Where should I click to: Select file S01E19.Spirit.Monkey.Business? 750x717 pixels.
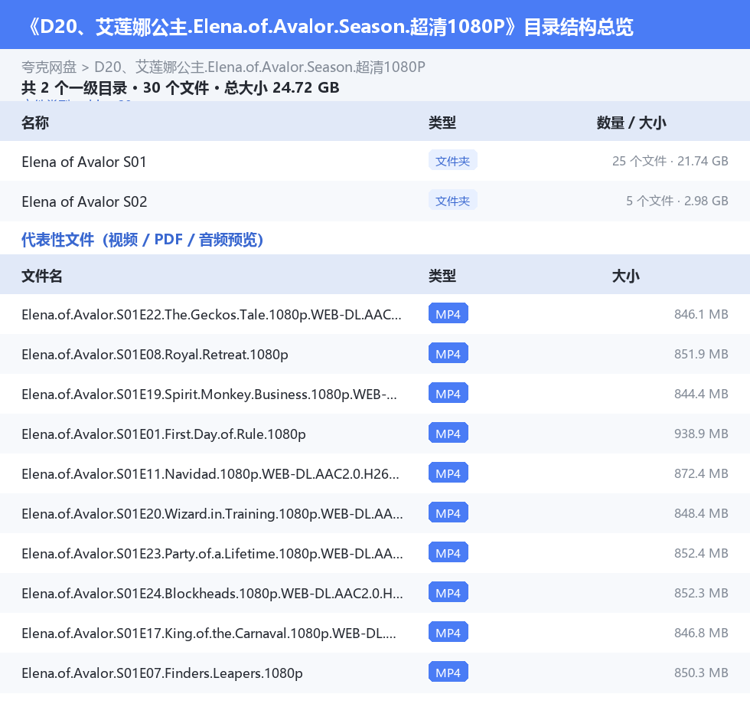209,394
